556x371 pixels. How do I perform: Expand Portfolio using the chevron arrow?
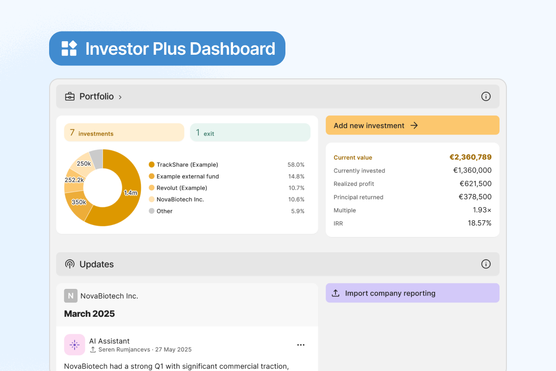click(x=120, y=97)
